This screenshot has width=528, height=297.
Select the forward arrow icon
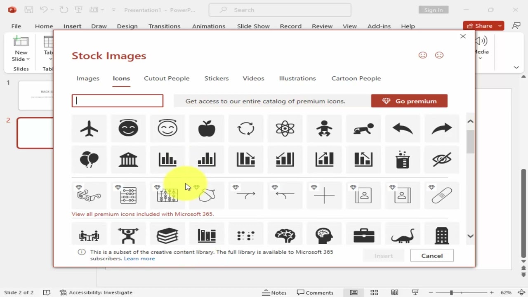[442, 129]
